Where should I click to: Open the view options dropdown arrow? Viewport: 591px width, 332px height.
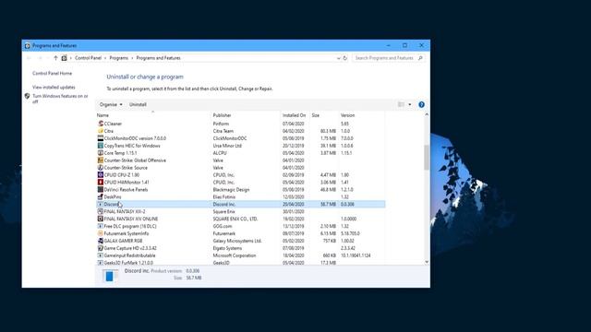410,104
